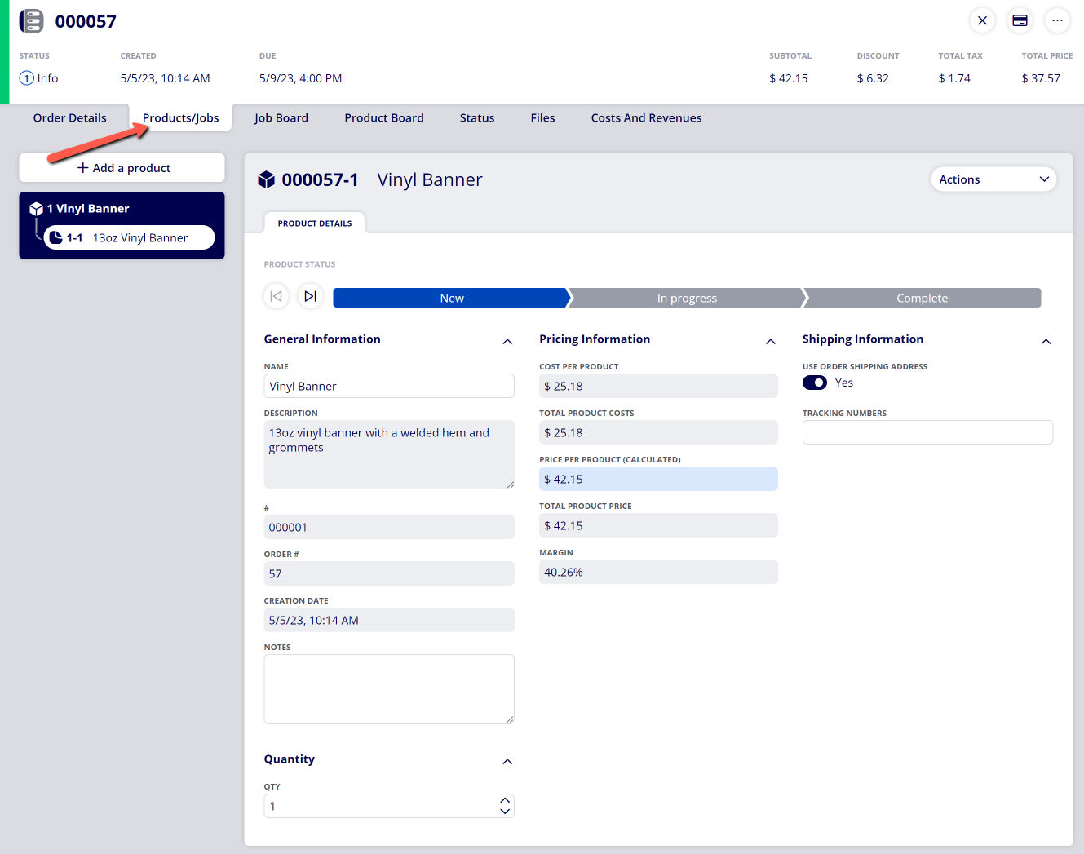Collapse the Pricing Information section
Viewport: 1084px width, 854px height.
point(771,342)
